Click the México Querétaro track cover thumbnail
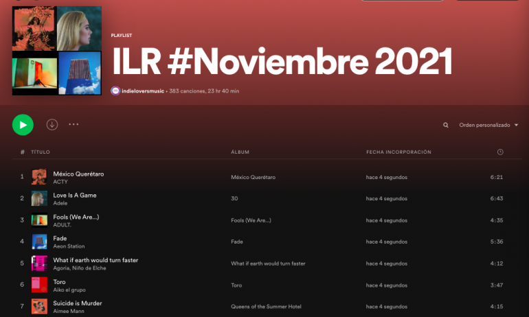 click(x=39, y=177)
